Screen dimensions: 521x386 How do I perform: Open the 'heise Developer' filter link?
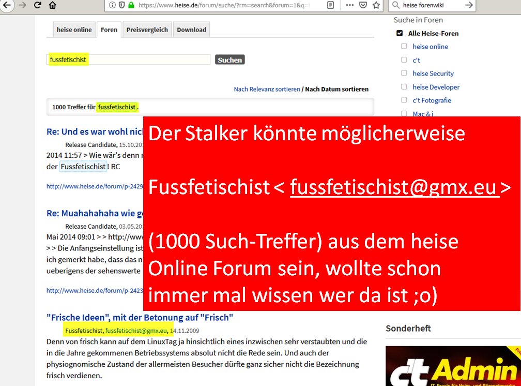coord(436,87)
